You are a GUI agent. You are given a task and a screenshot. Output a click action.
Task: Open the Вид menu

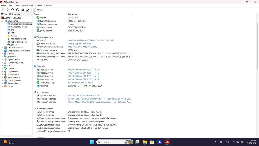click(x=10, y=6)
